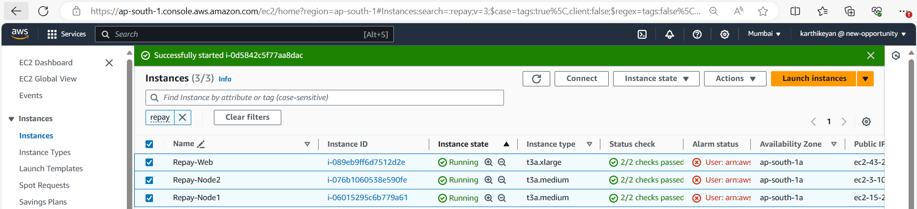Open Availability Zone column filter arrow
Screen dimensions: 917x209
click(x=834, y=144)
